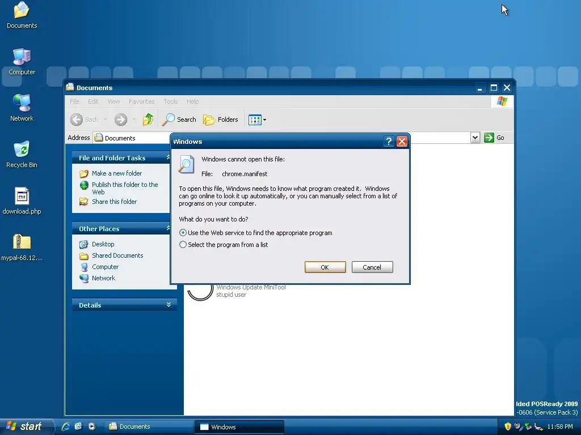581x435 pixels.
Task: Collapse the Other Places panel
Action: [x=168, y=228]
